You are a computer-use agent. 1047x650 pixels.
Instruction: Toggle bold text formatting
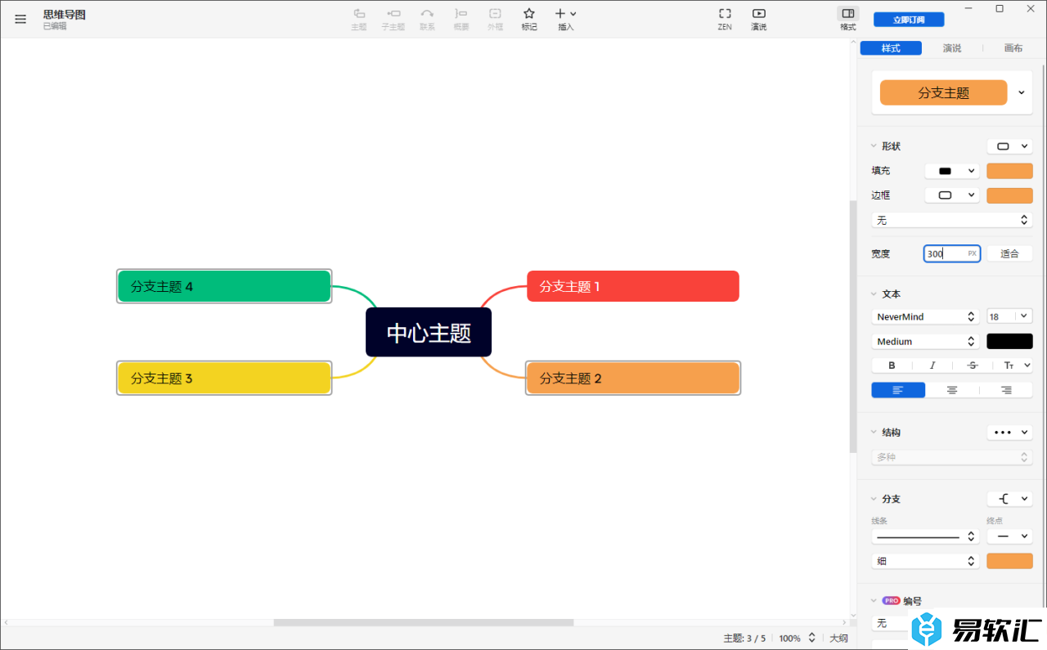tap(892, 365)
